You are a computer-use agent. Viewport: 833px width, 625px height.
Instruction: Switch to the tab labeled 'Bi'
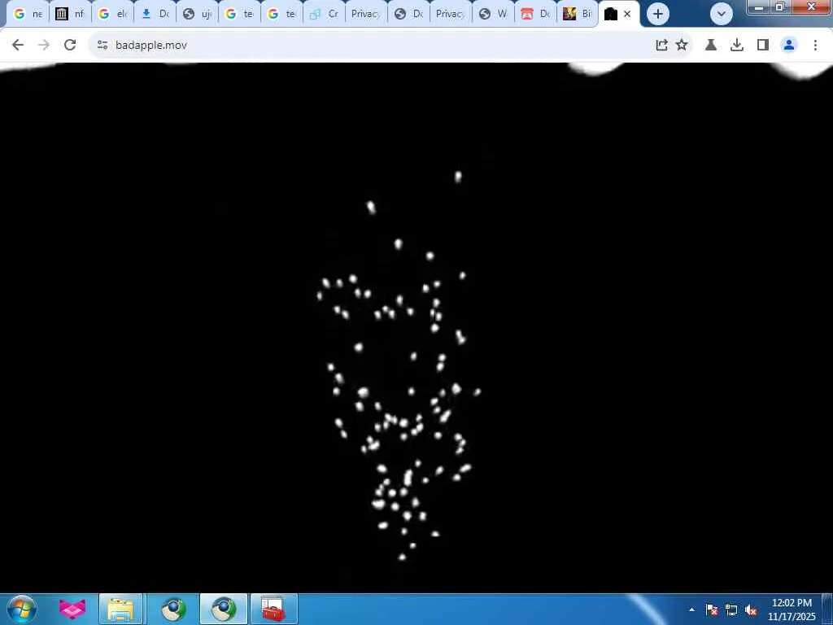click(578, 15)
